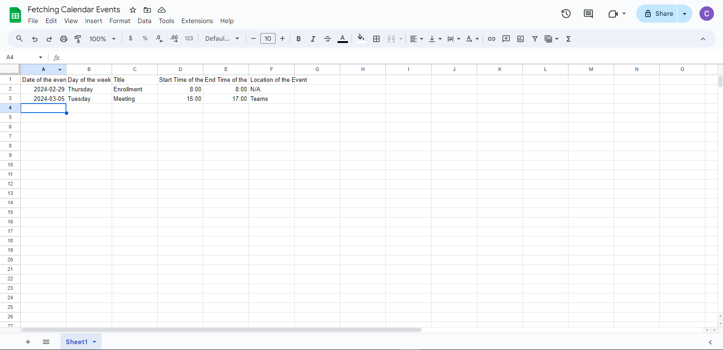Open more number formats (123)

coord(189,38)
